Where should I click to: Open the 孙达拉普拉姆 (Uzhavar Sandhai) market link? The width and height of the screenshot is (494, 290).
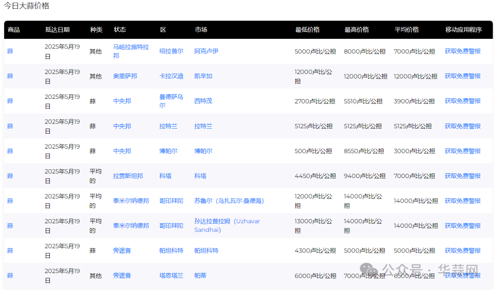click(227, 226)
